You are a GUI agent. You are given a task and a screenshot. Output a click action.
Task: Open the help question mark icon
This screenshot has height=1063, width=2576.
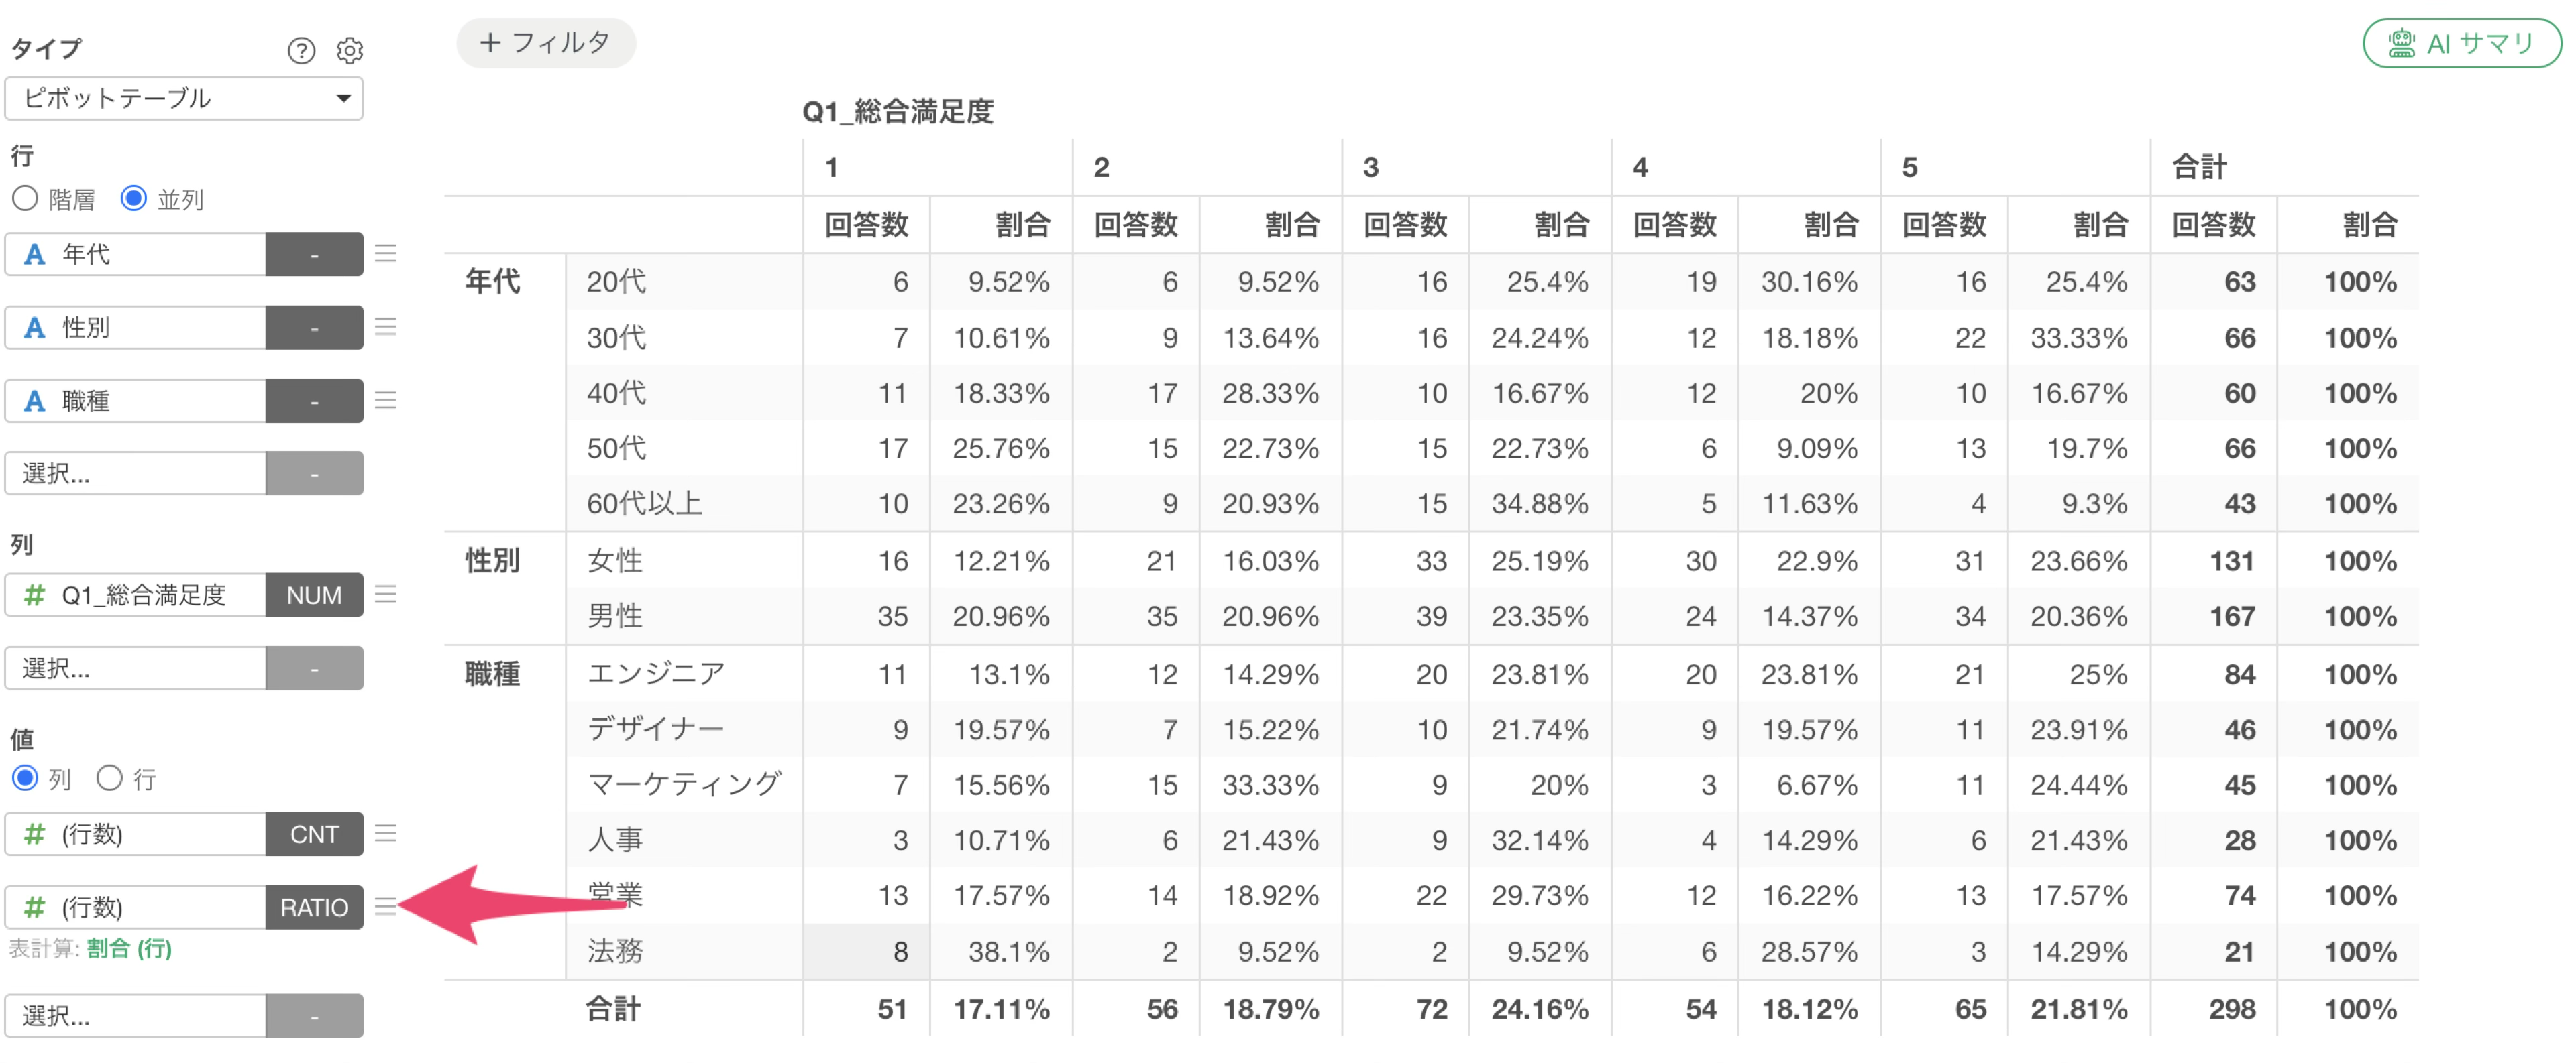click(301, 50)
